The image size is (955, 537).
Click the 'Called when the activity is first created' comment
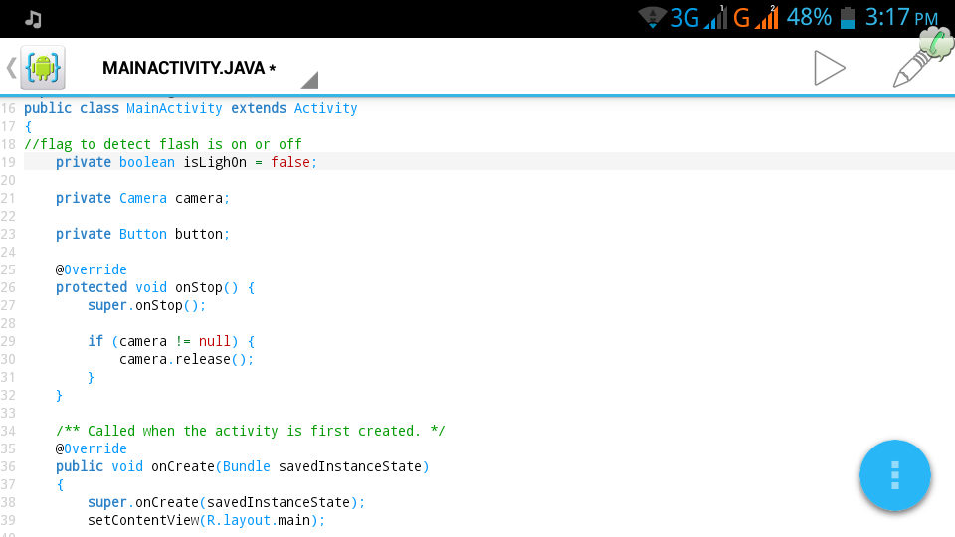click(x=251, y=431)
